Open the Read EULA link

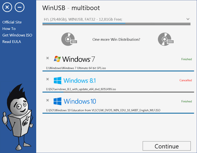[12, 42]
